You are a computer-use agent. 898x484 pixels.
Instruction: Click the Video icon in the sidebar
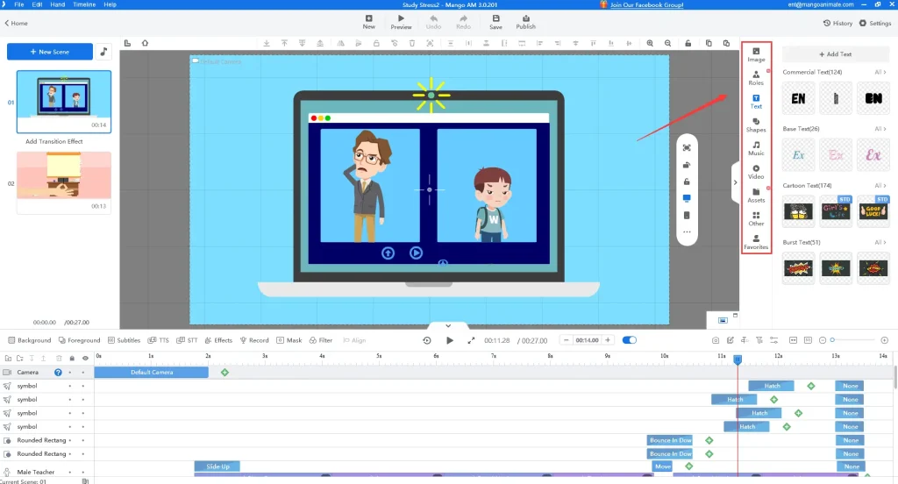pyautogui.click(x=756, y=171)
